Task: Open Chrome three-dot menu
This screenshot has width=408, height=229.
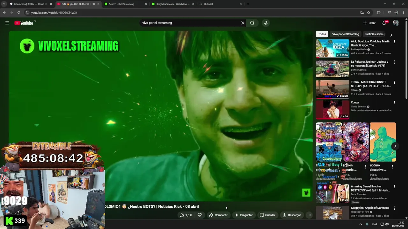Action: point(404,13)
